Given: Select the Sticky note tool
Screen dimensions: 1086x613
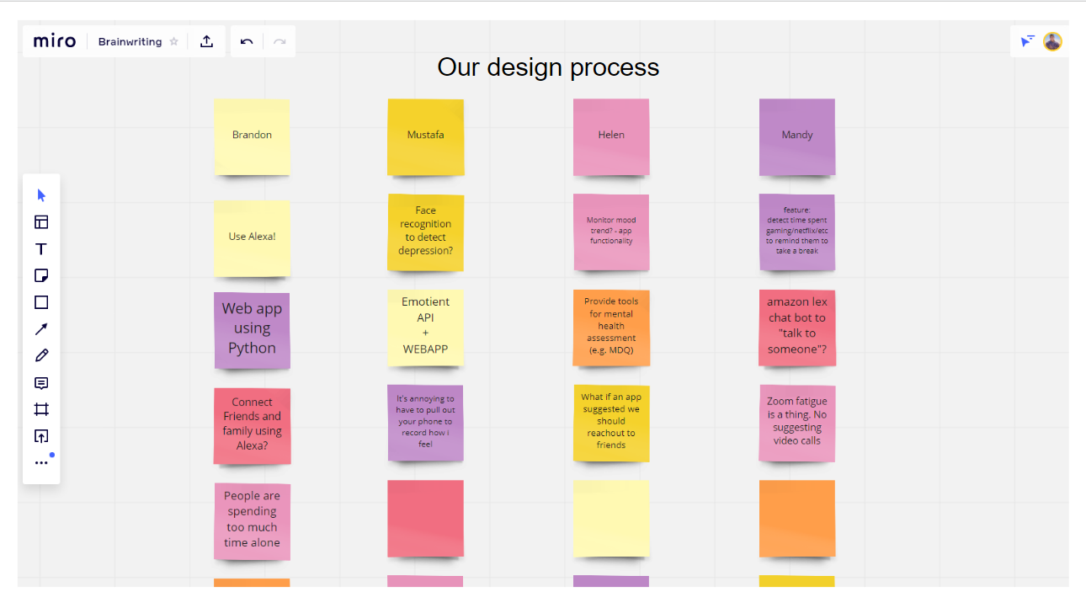Looking at the screenshot, I should point(41,275).
